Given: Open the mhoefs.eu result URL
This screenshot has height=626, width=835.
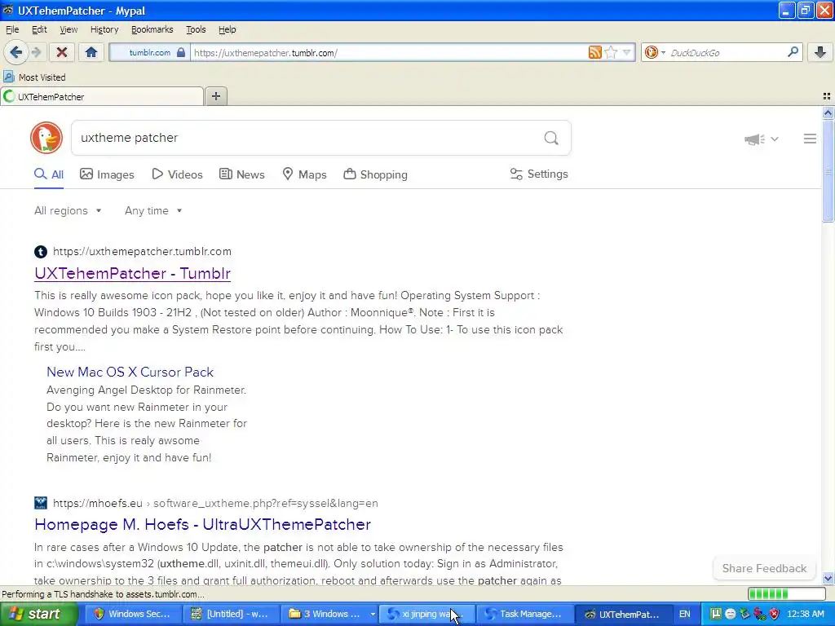Looking at the screenshot, I should (x=215, y=503).
